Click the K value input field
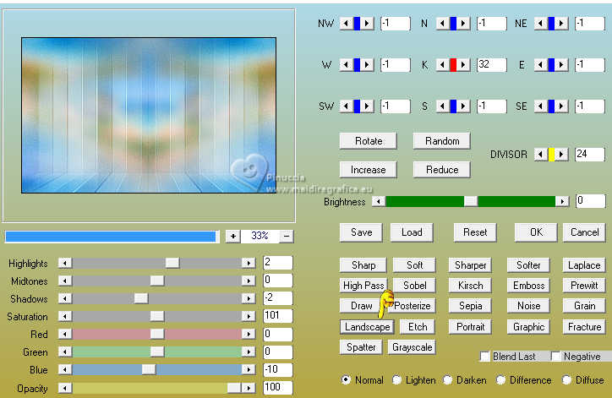 [x=492, y=65]
